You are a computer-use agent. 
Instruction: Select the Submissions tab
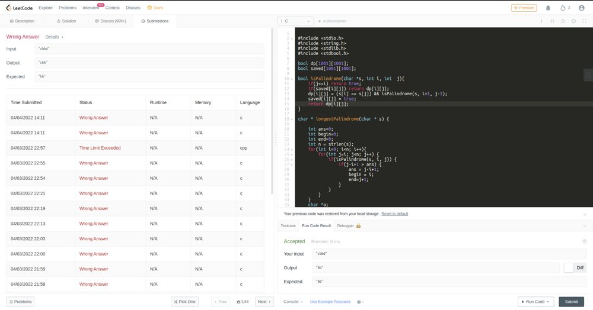point(155,21)
